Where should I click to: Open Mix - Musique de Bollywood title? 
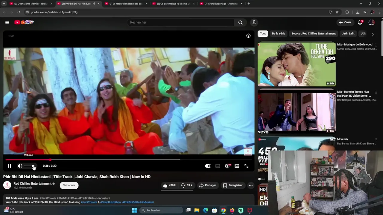tap(355, 44)
